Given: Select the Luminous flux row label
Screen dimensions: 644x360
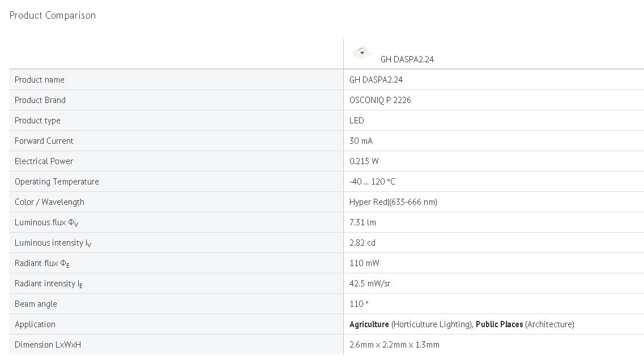Looking at the screenshot, I should [46, 222].
